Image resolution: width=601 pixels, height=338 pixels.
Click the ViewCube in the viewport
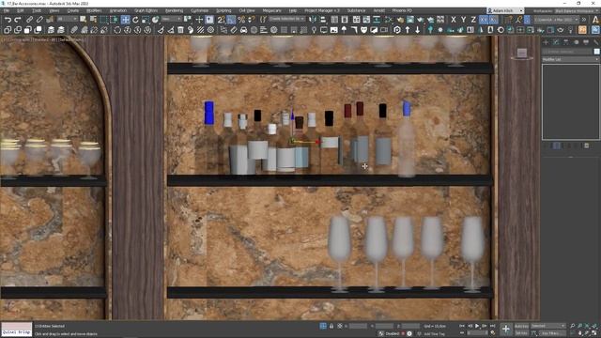pos(522,54)
